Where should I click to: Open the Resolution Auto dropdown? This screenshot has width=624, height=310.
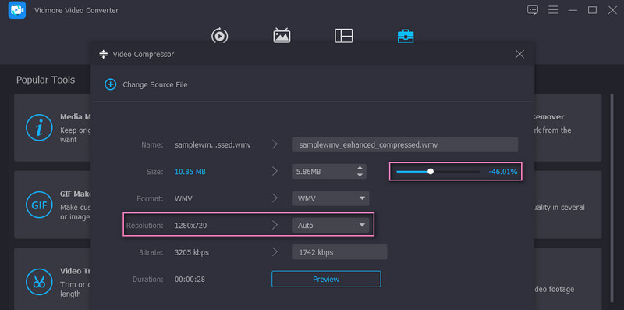[x=331, y=225]
